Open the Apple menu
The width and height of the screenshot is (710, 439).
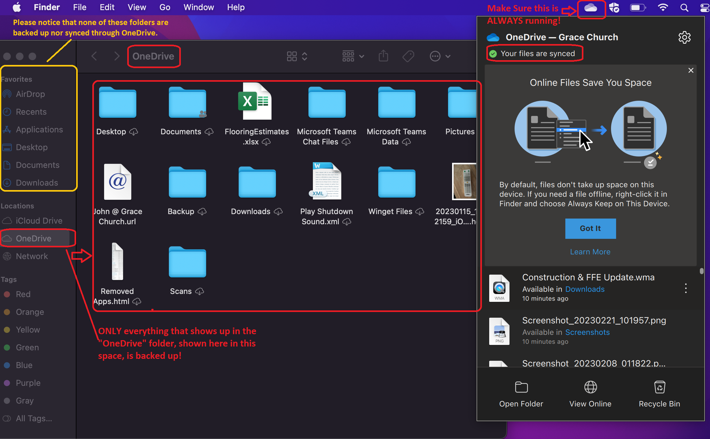point(16,7)
